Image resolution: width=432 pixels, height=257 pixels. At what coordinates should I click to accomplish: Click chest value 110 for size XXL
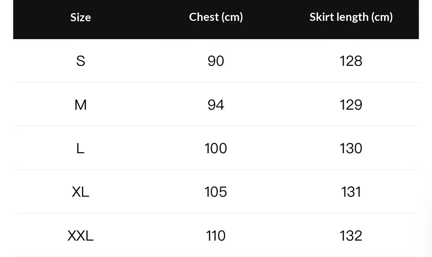click(216, 236)
